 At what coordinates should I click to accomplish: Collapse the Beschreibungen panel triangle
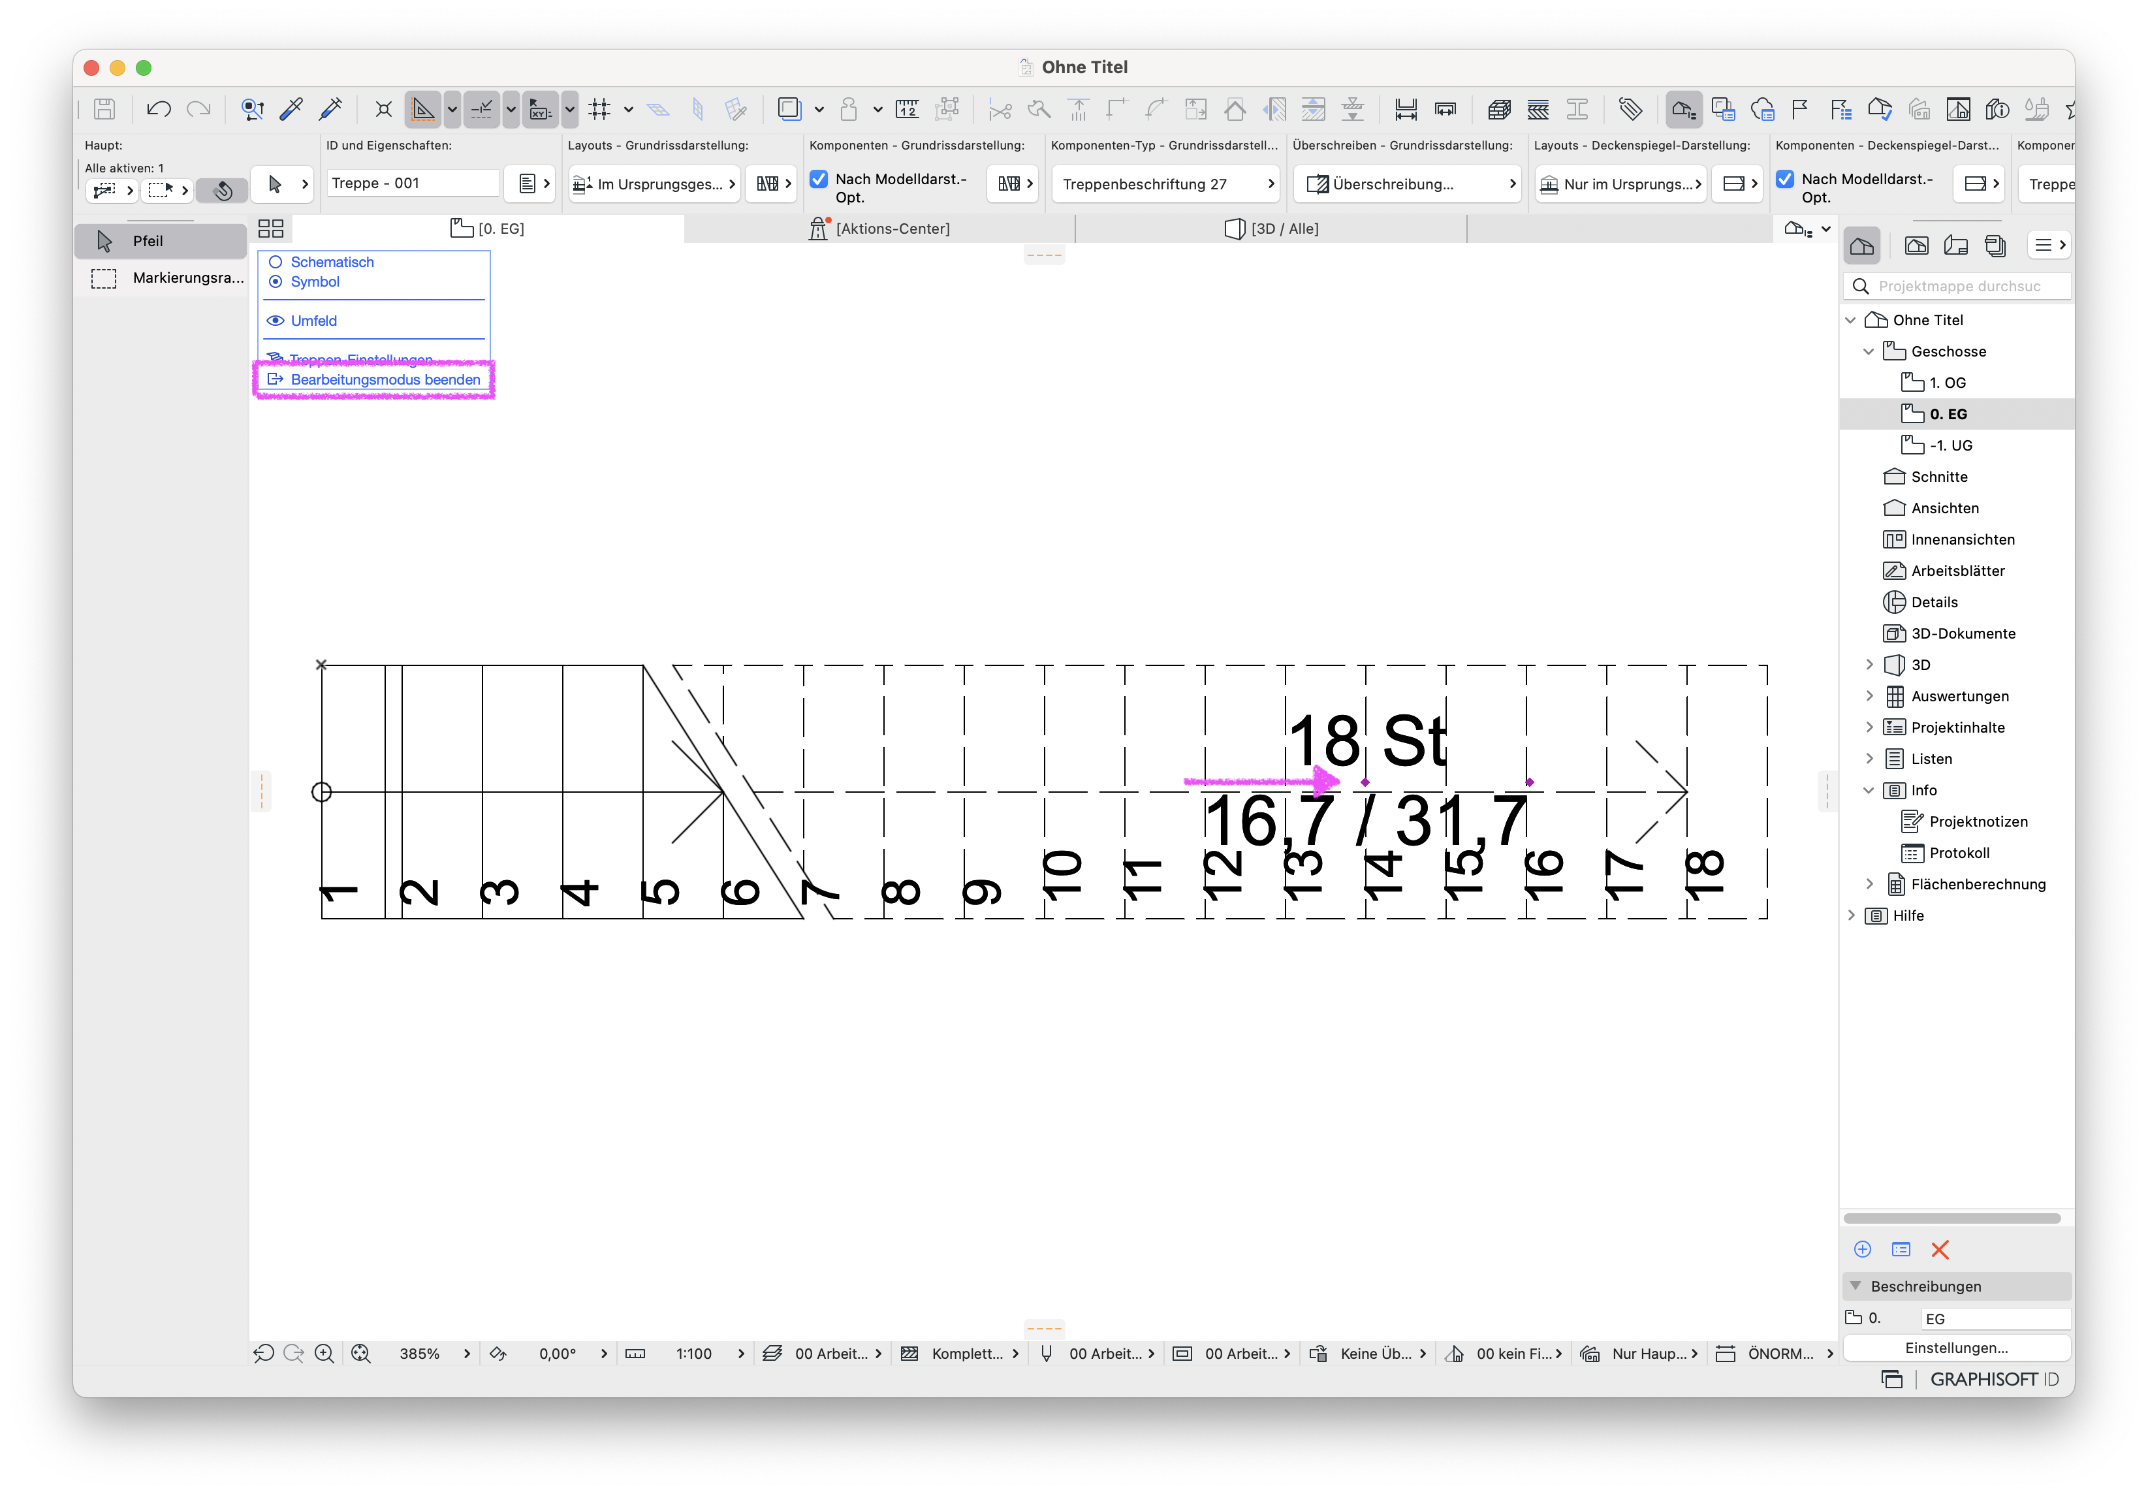click(x=1855, y=1286)
